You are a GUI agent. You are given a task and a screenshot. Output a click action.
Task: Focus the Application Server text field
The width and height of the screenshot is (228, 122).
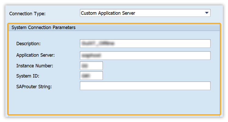tap(145, 55)
